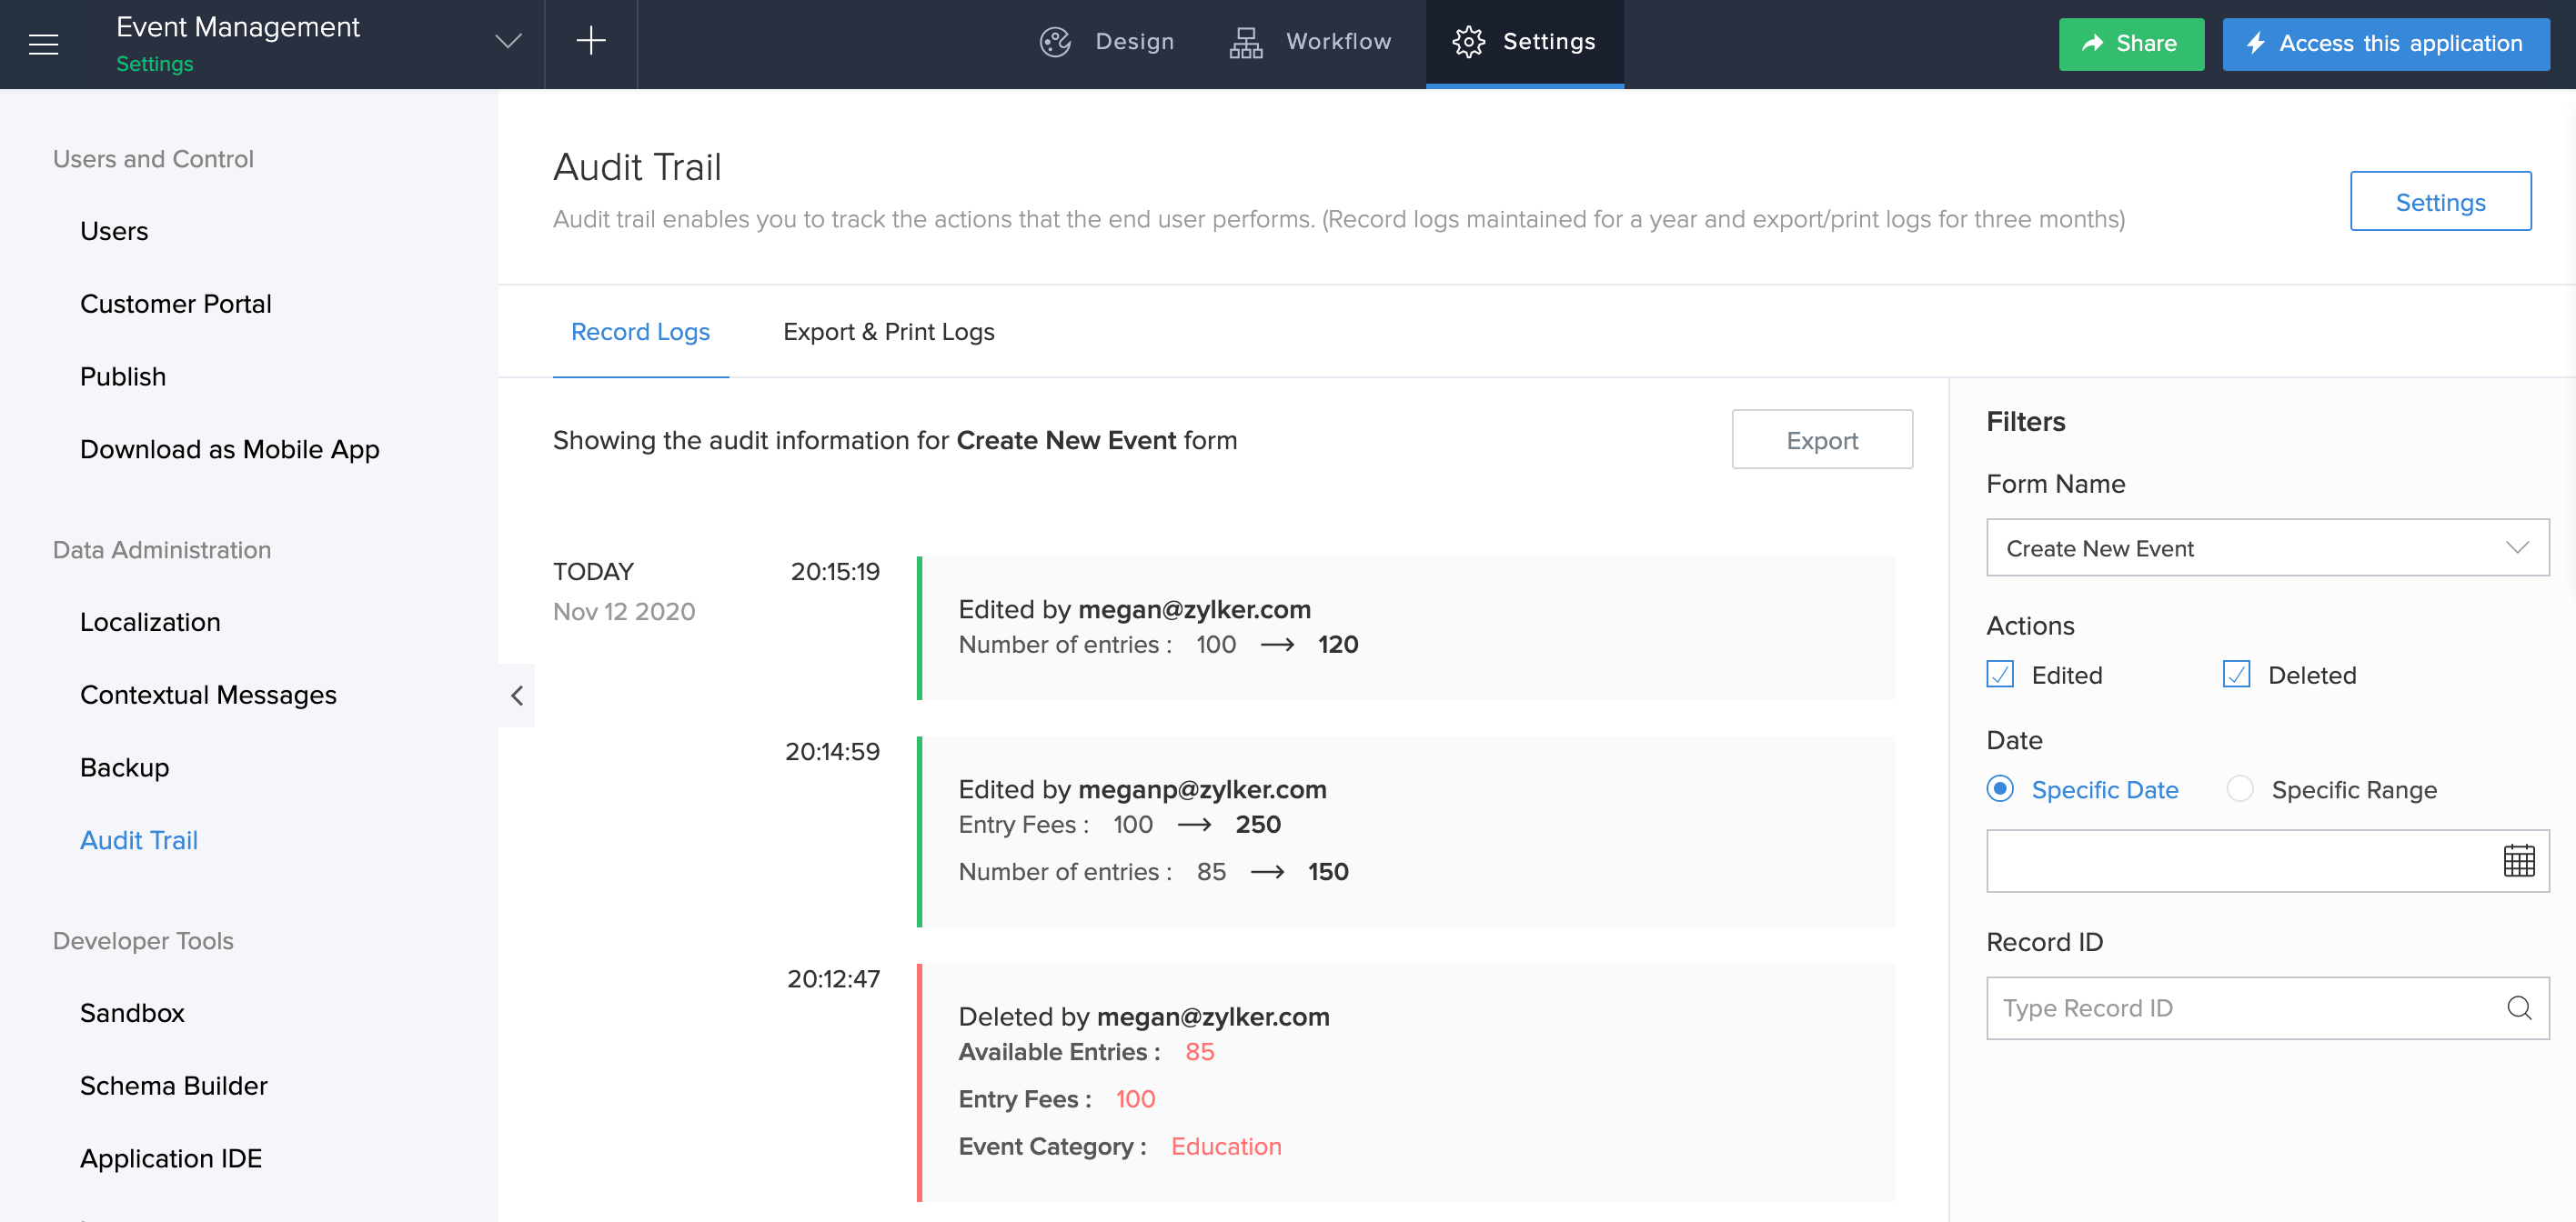Image resolution: width=2576 pixels, height=1222 pixels.
Task: Collapse the sidebar with the left chevron
Action: (x=517, y=696)
